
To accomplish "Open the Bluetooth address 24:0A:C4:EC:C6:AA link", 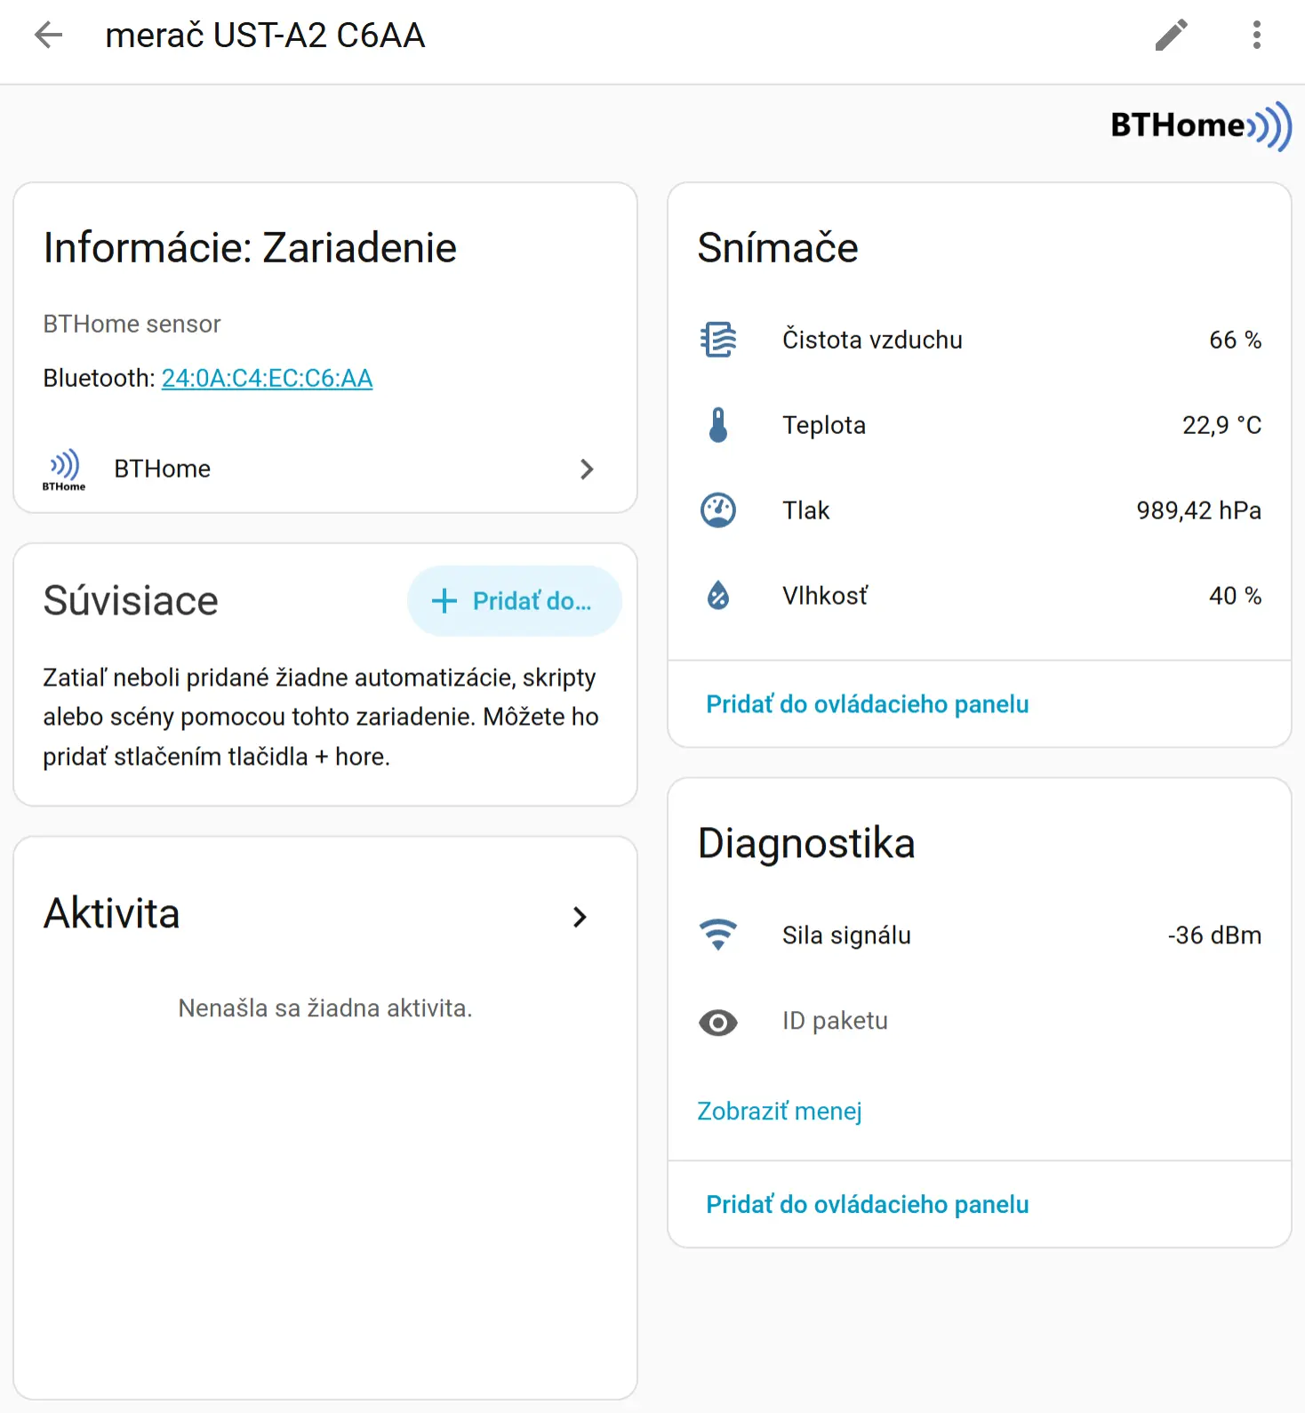I will [x=267, y=378].
